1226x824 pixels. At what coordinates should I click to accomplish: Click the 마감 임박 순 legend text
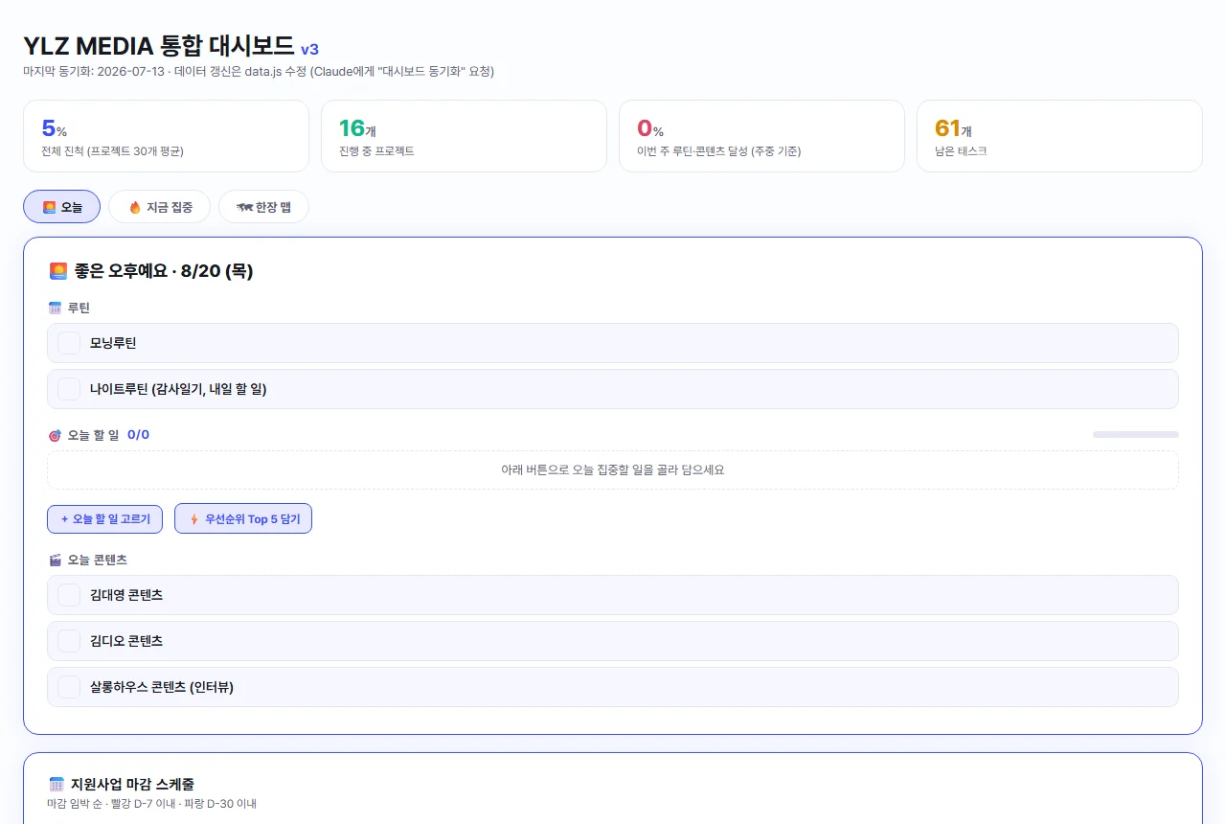pyautogui.click(x=151, y=804)
